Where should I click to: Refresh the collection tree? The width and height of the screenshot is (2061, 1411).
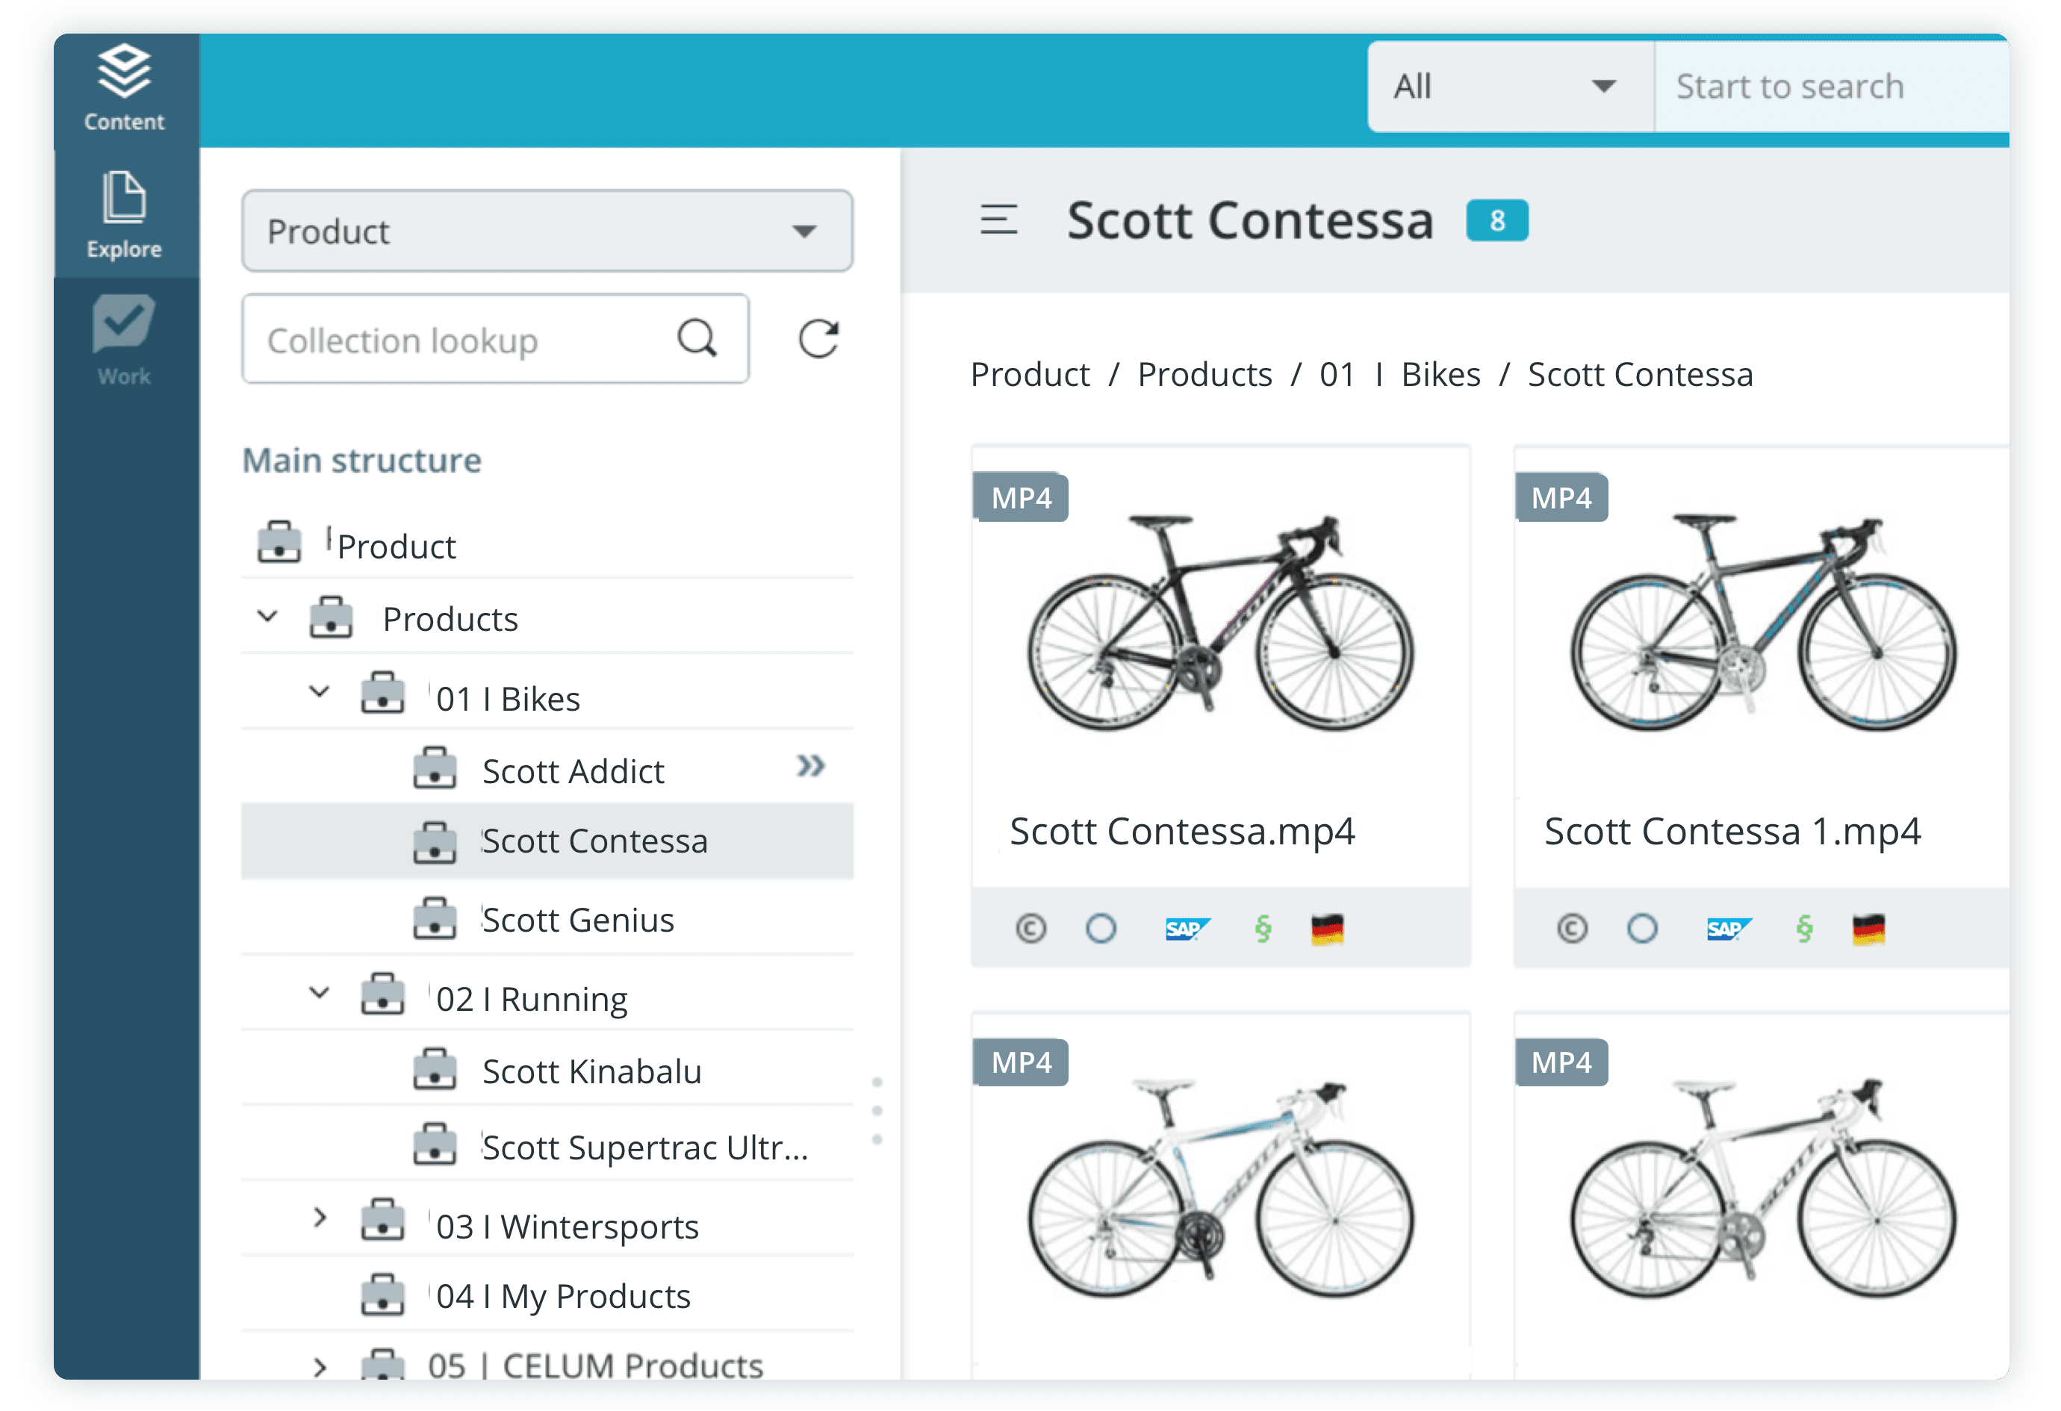[x=818, y=339]
